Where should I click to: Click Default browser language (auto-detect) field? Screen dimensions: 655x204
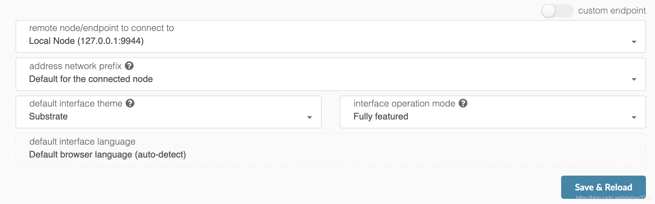coord(331,150)
